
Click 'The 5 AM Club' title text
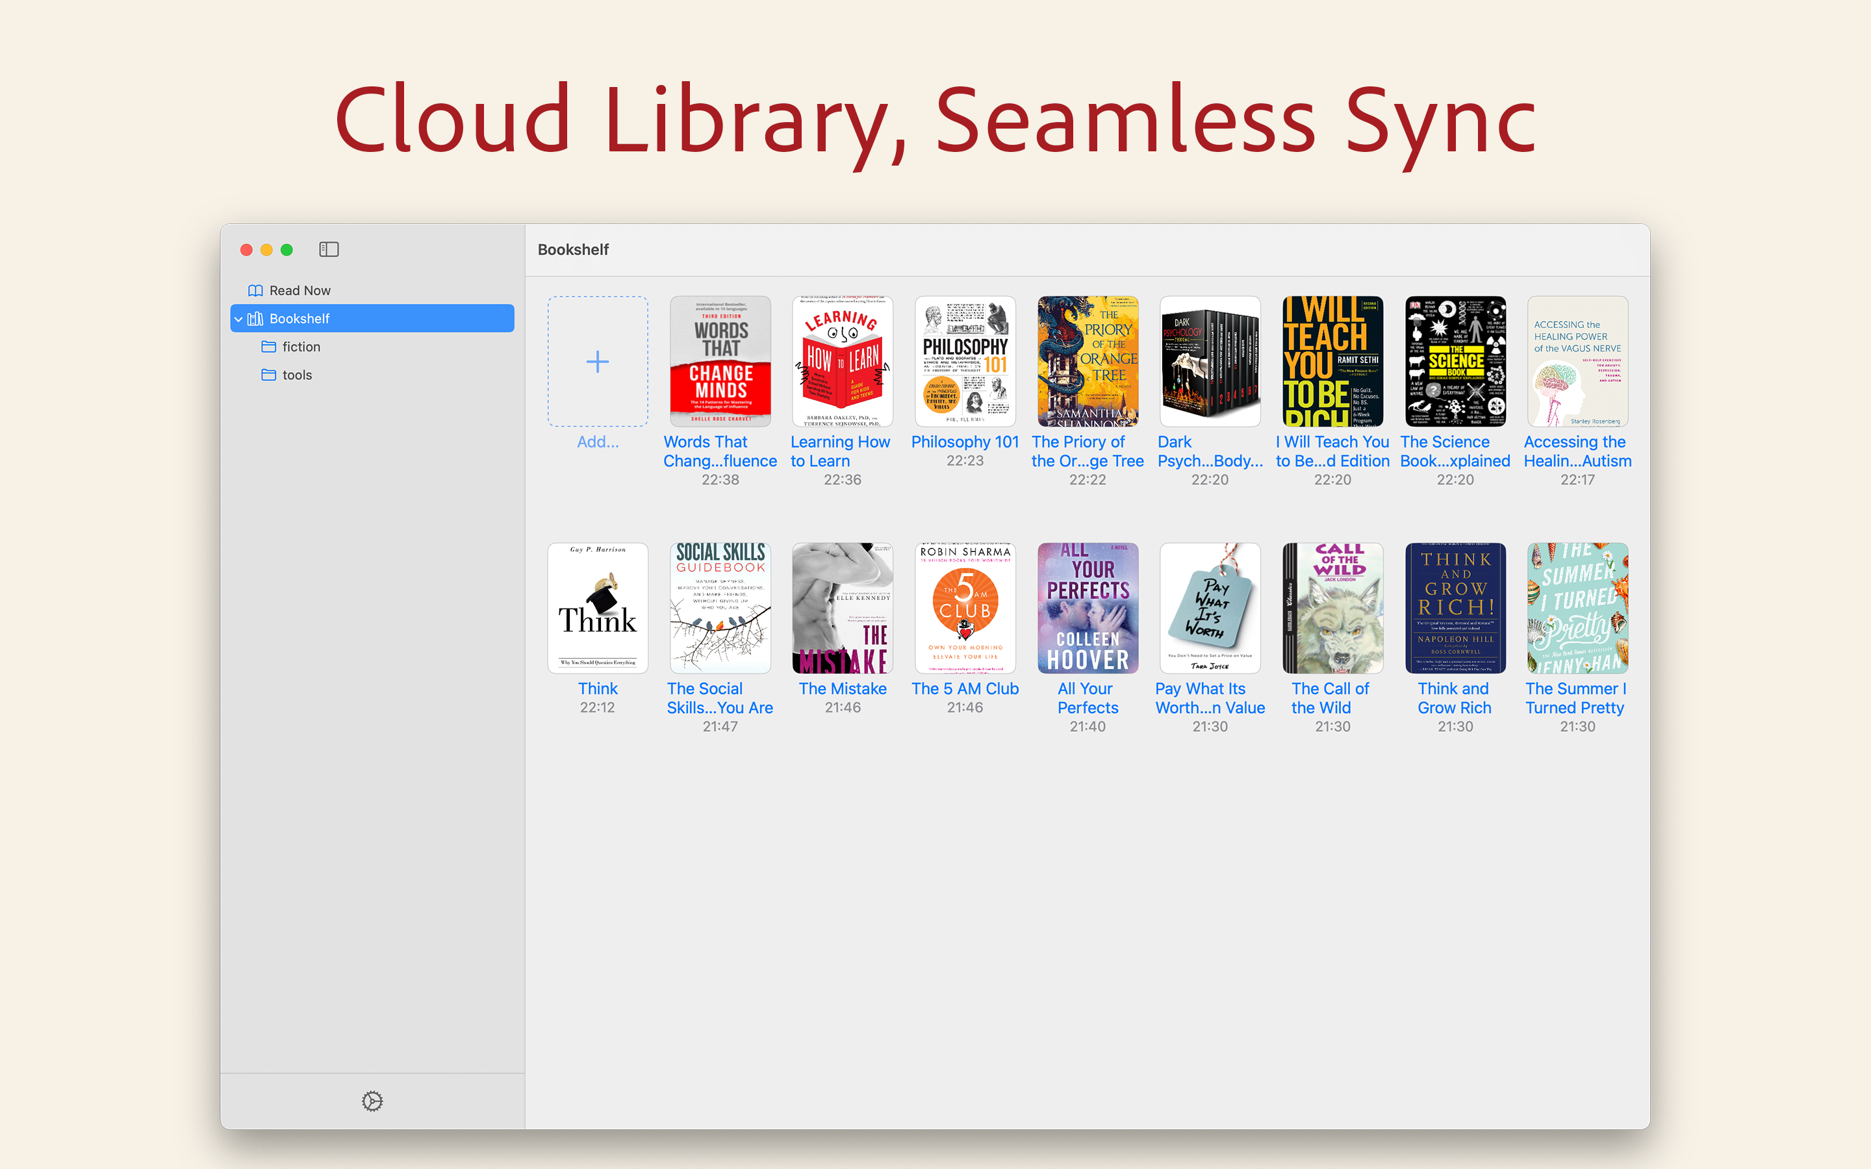click(x=965, y=688)
